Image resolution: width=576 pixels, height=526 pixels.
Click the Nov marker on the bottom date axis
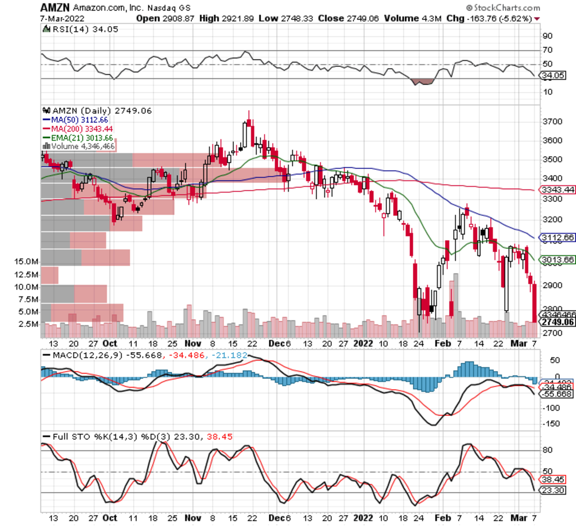(x=192, y=518)
